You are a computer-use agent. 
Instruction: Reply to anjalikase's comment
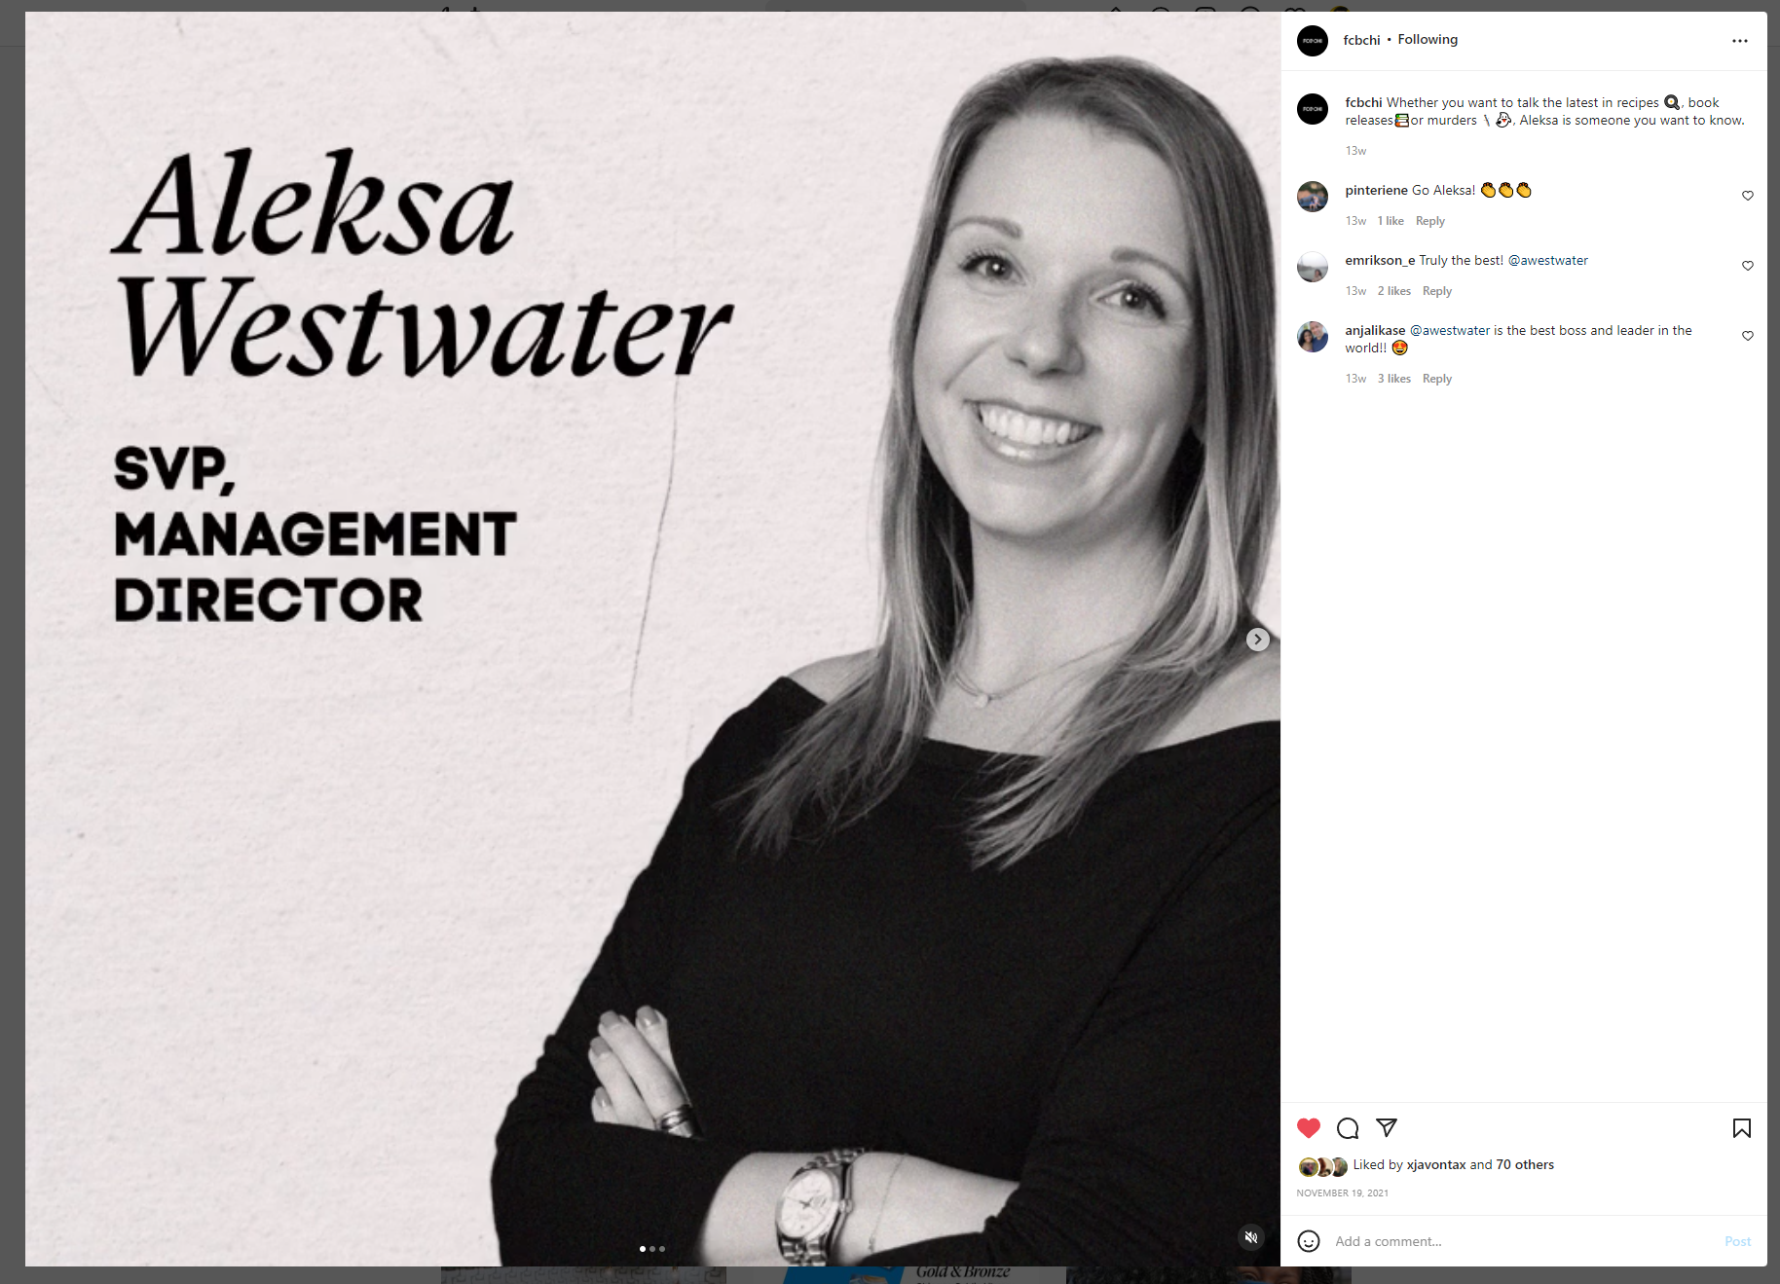click(1436, 379)
